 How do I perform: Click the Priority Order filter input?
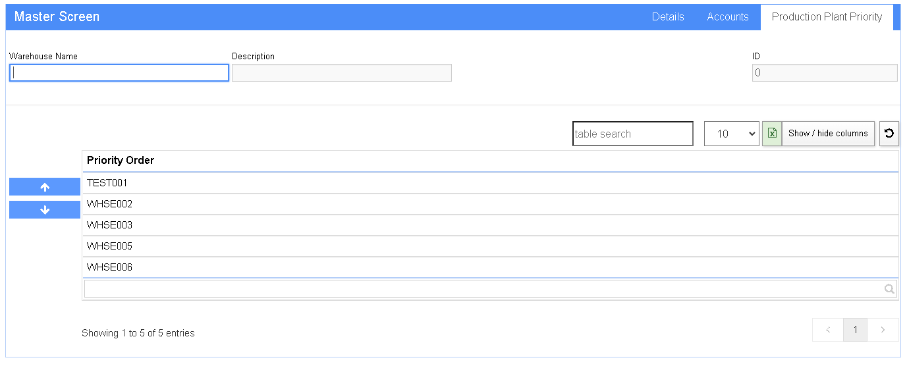(491, 289)
